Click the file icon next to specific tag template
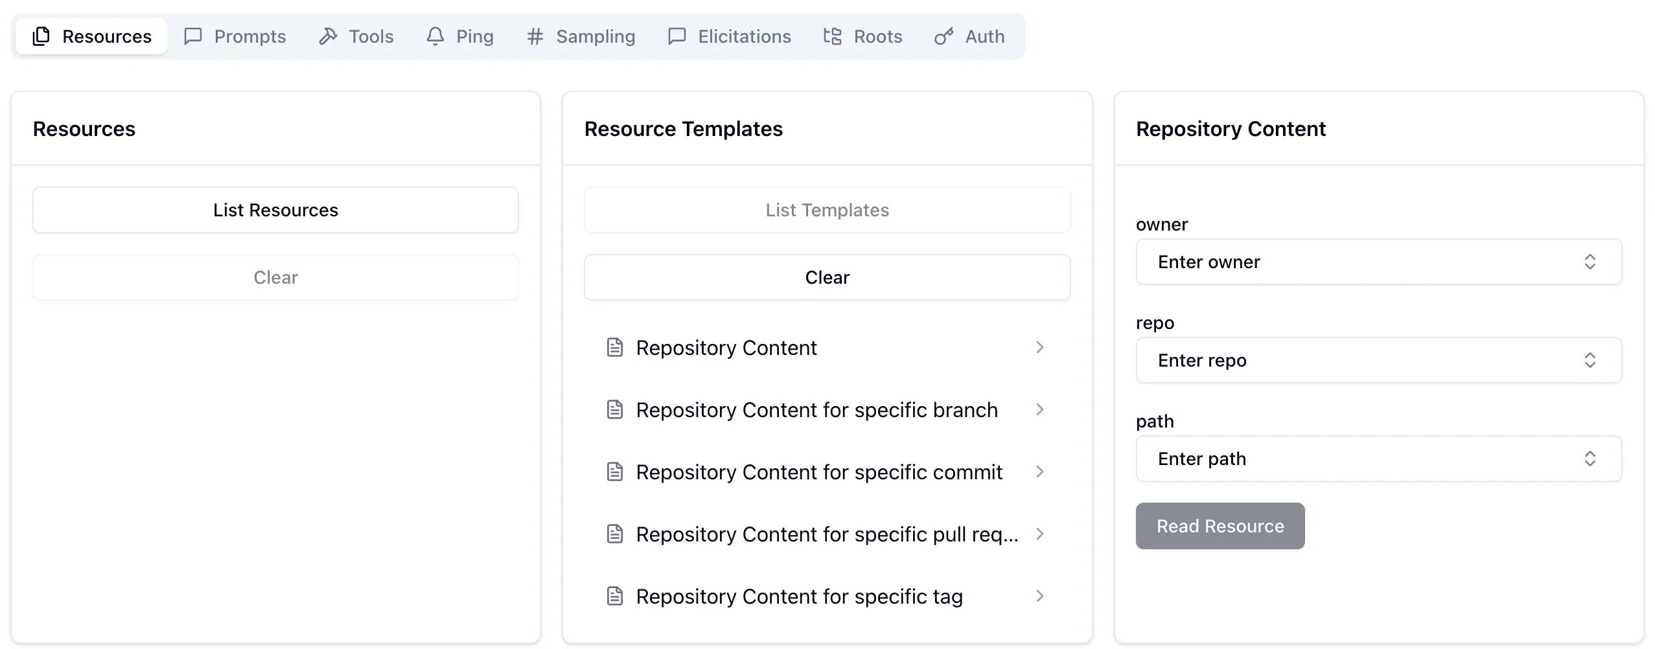 click(614, 597)
